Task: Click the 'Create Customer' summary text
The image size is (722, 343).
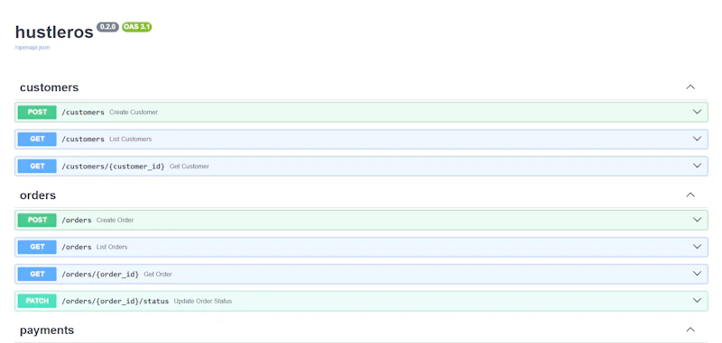Action: pyautogui.click(x=134, y=112)
